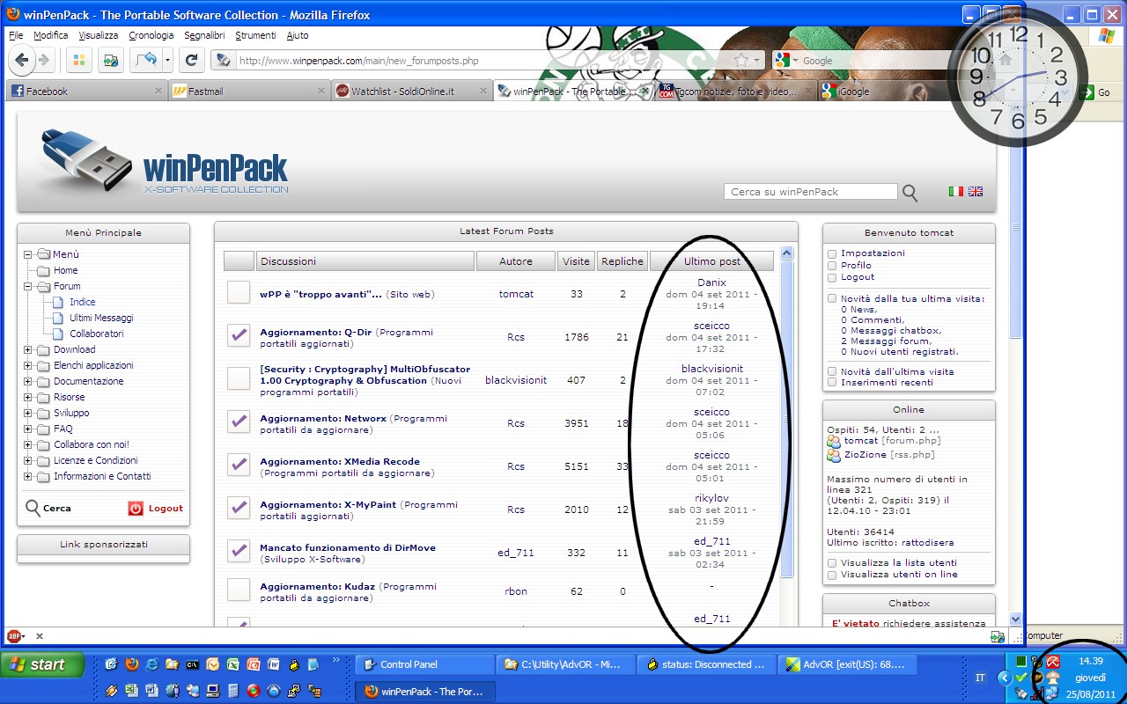
Task: Switch site language with the Italian flag
Action: point(956,191)
